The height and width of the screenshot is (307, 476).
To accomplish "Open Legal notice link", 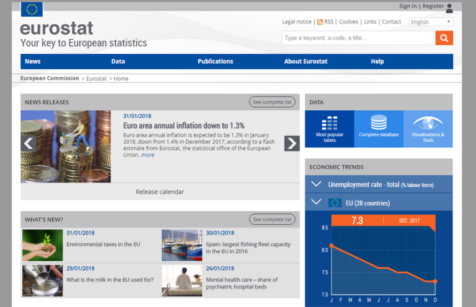I will click(297, 22).
